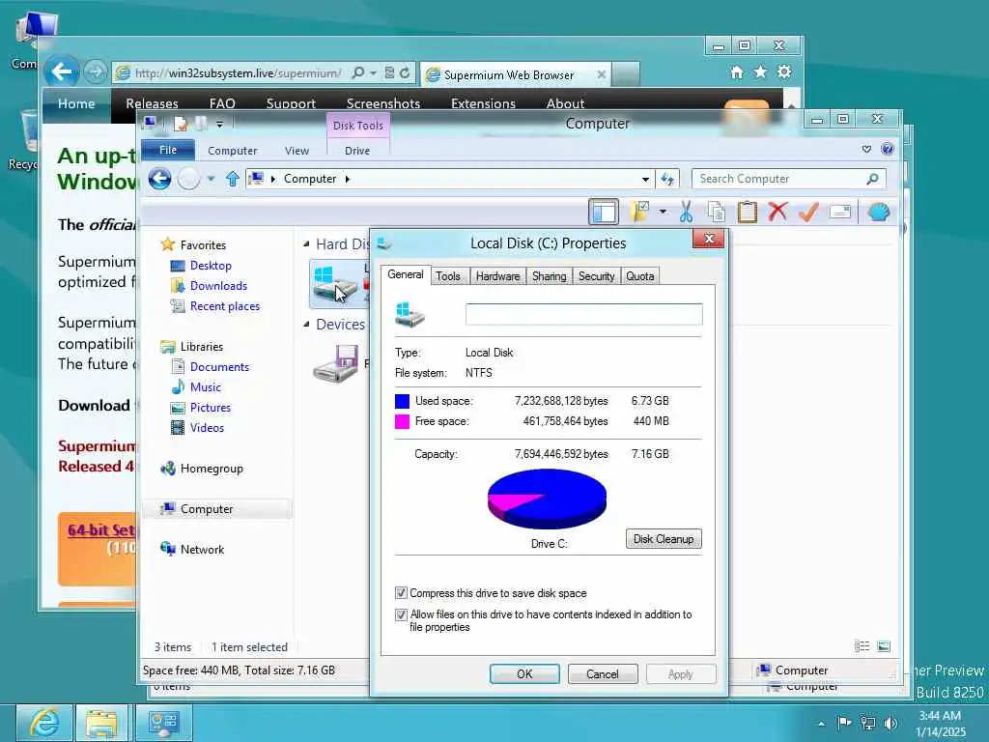Switch to the Hardware tab in Properties
This screenshot has height=742, width=989.
coord(497,276)
